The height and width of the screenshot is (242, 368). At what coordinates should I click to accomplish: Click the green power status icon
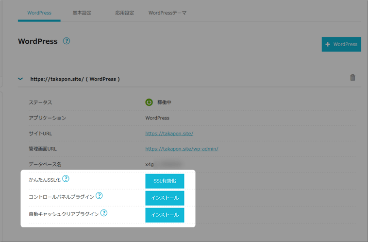pos(149,103)
